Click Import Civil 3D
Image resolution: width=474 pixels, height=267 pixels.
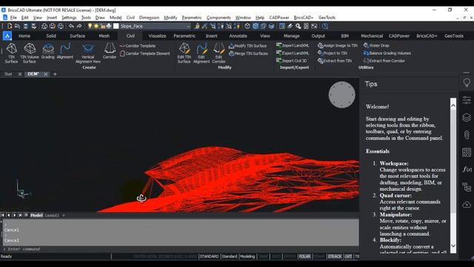[291, 61]
